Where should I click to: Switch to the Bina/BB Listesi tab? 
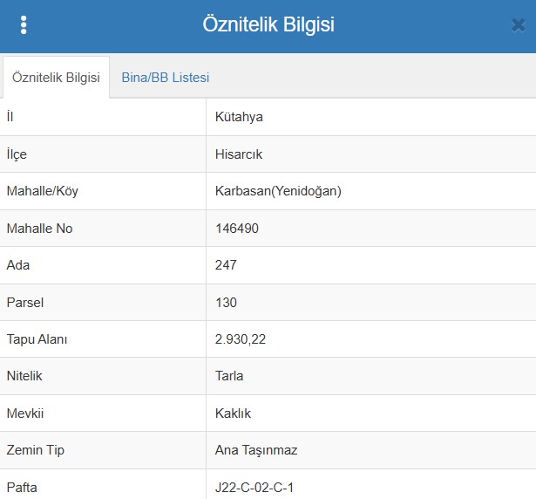point(166,78)
